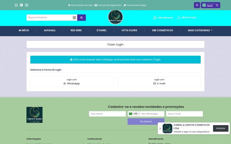
Task: Click the Instalar button
Action: coord(221,128)
